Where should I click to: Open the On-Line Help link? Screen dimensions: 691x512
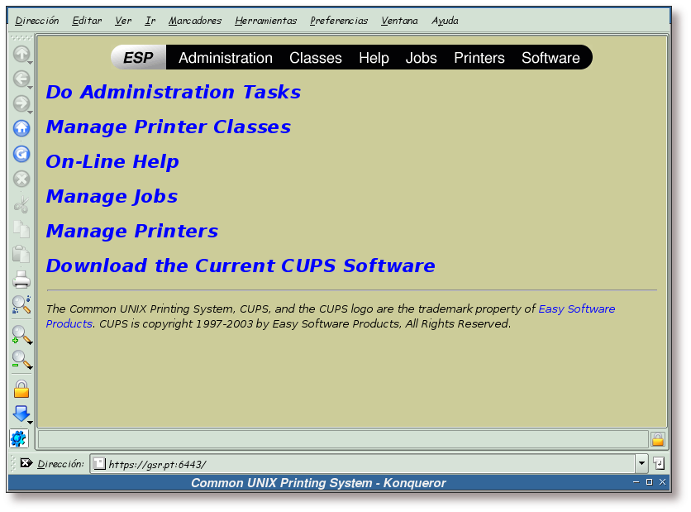point(112,162)
